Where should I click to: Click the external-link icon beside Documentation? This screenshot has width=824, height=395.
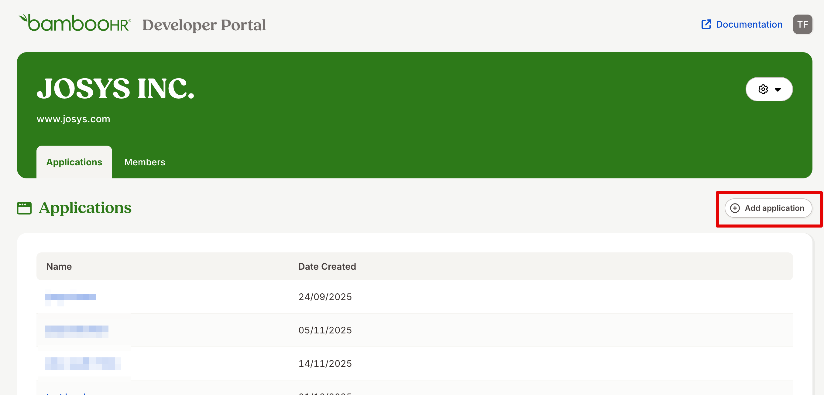[706, 25]
